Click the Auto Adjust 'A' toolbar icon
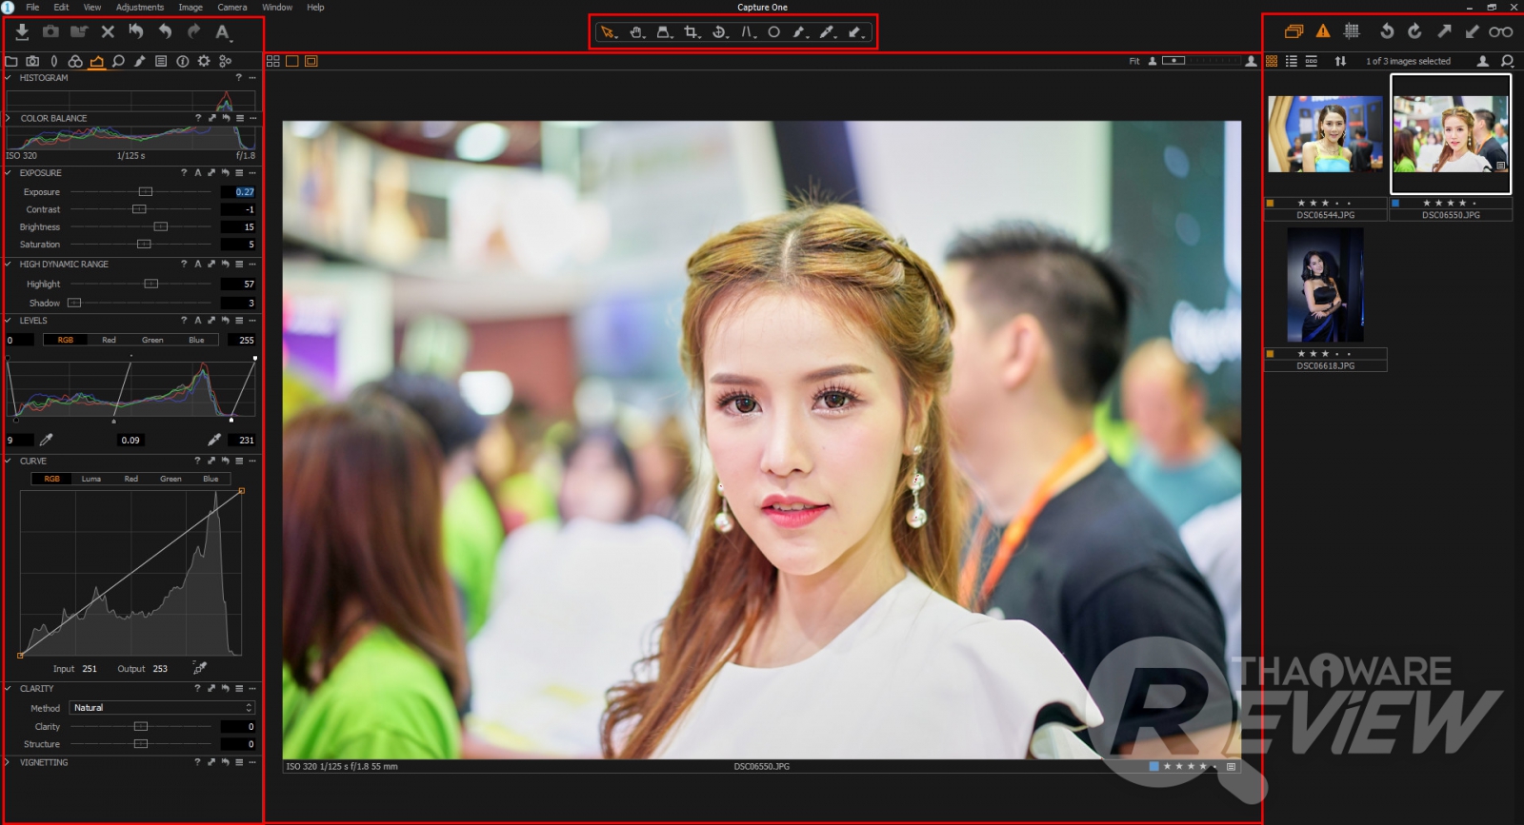 tap(223, 32)
